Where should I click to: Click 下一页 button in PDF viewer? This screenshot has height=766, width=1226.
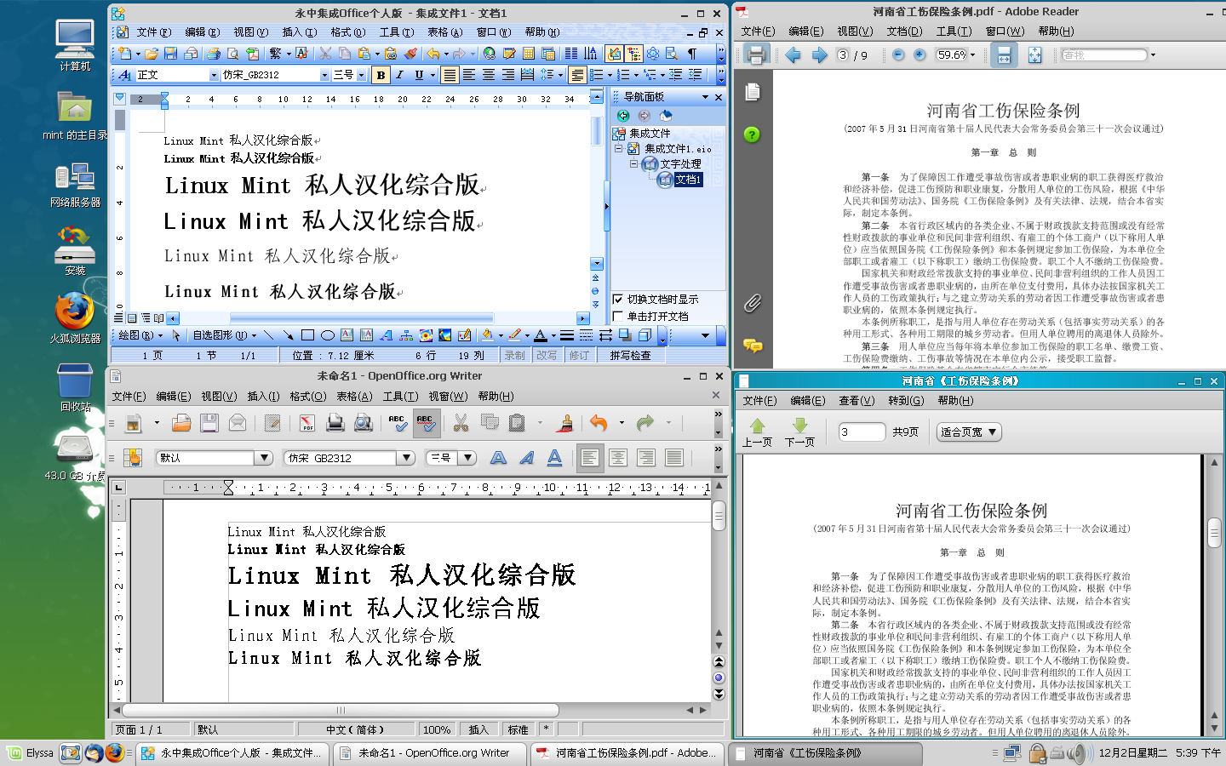[x=799, y=432]
